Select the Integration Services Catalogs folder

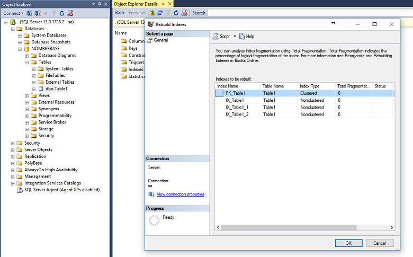click(x=52, y=183)
